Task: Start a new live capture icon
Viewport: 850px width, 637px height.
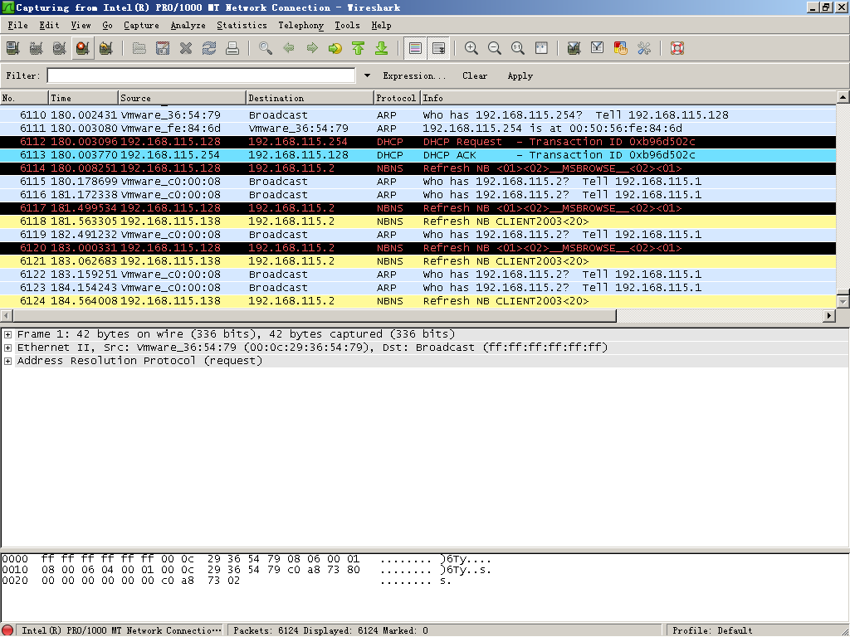Action: pyautogui.click(x=60, y=48)
